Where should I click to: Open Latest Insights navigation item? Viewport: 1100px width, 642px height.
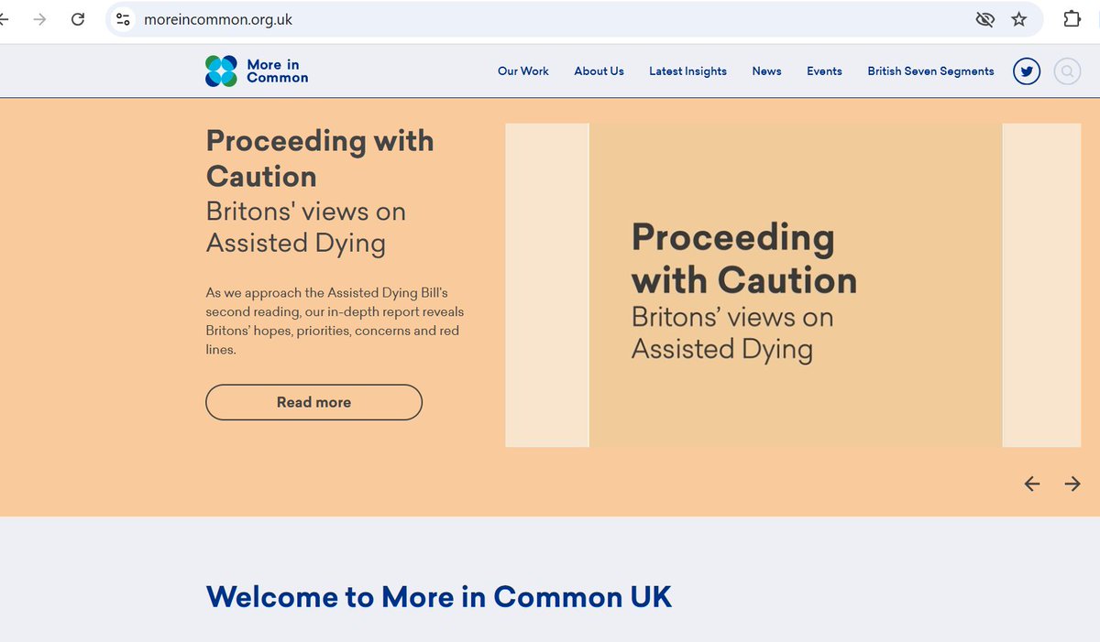click(687, 71)
